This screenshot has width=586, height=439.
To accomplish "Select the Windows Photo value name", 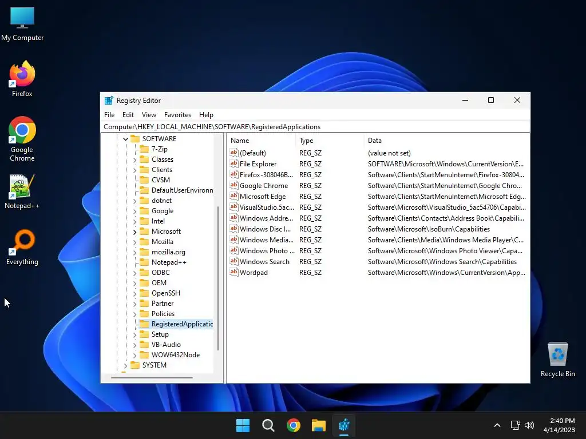I will coord(267,250).
